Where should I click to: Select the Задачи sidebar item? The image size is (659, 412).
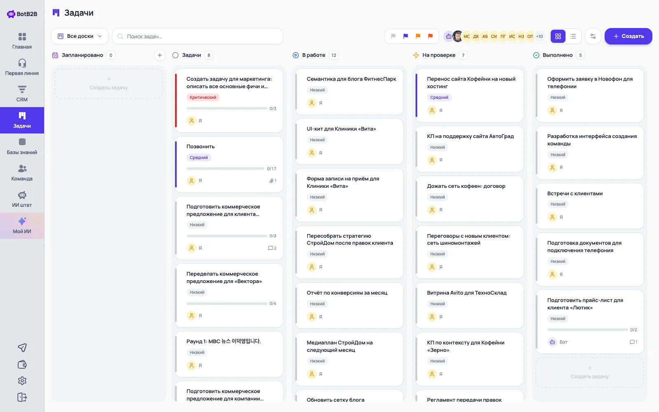(x=22, y=120)
